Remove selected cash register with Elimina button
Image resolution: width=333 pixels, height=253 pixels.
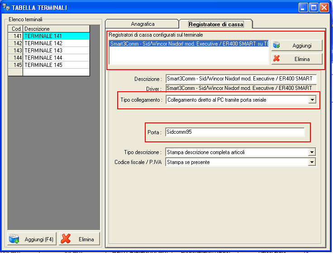coord(297,59)
